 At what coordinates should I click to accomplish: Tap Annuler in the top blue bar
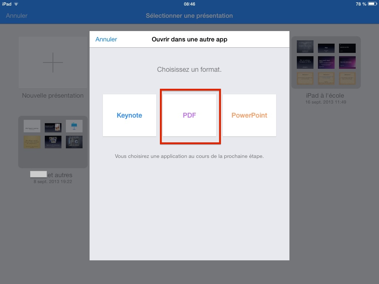click(17, 16)
